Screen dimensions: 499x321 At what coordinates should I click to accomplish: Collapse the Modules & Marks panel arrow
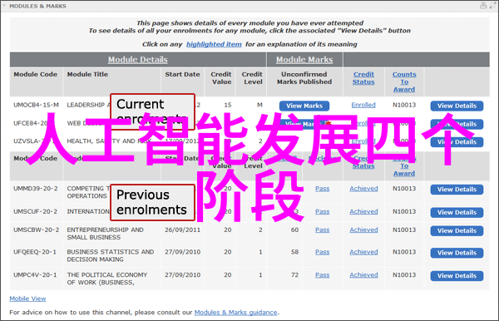tap(4, 6)
